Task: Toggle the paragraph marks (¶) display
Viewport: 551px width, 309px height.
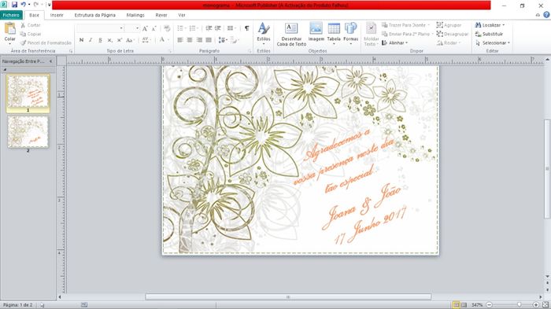Action: (x=246, y=28)
